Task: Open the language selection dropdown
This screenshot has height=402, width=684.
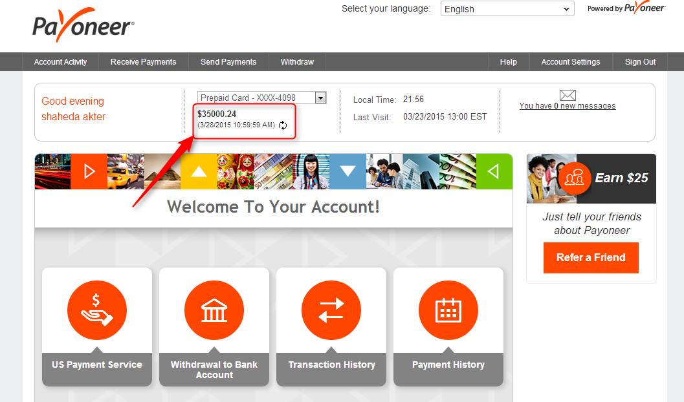Action: pyautogui.click(x=507, y=8)
